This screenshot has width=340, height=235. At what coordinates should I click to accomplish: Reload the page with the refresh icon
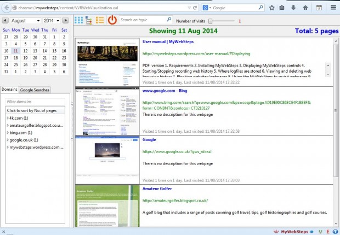coord(195,8)
